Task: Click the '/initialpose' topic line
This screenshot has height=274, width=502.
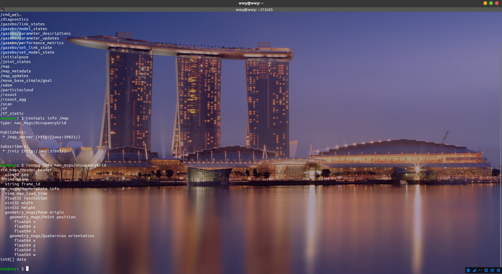Action: tap(14, 57)
